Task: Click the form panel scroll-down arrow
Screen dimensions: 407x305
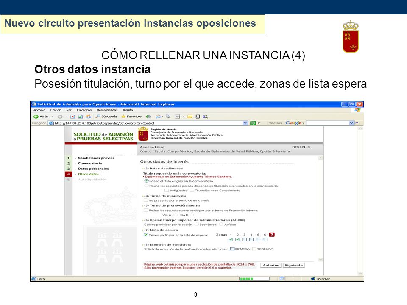Action: click(x=321, y=259)
